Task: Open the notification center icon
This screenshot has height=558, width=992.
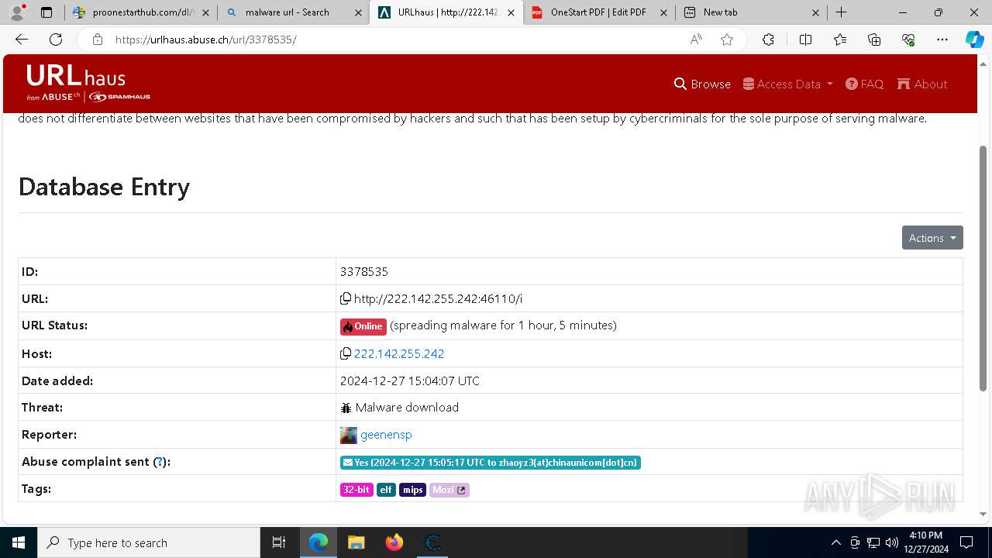Action: pyautogui.click(x=966, y=542)
